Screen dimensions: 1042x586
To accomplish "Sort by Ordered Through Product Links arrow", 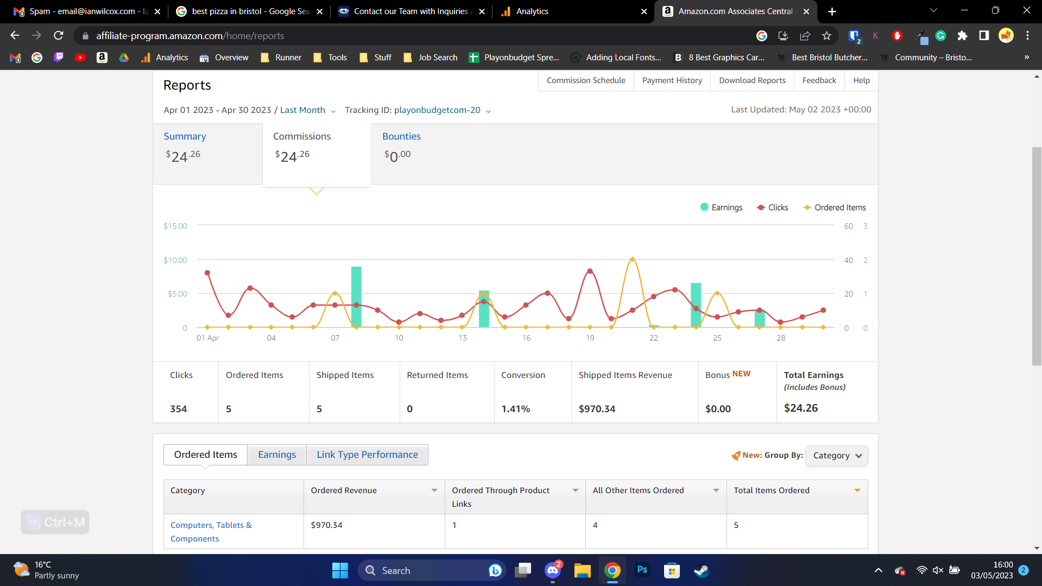I will click(576, 490).
